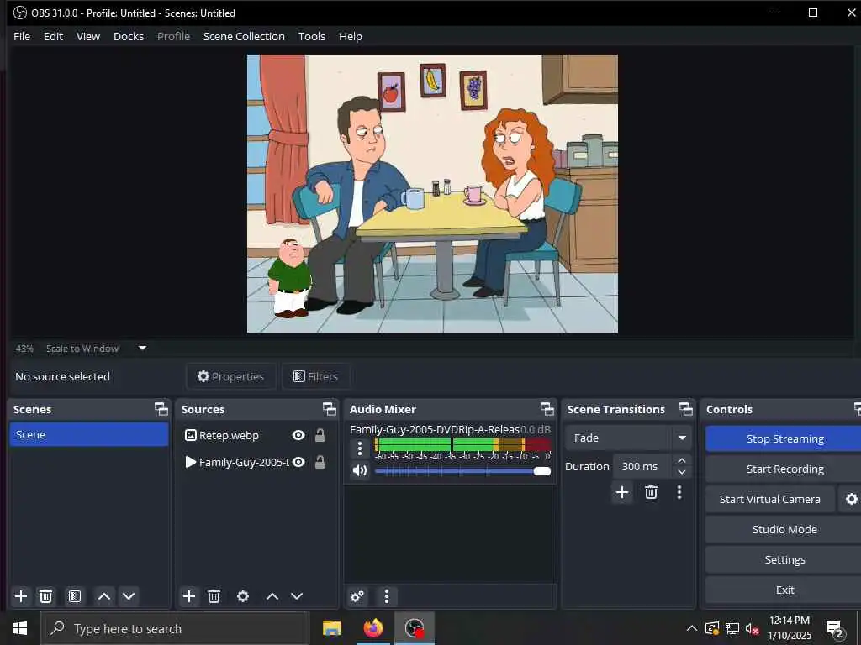This screenshot has height=645, width=861.
Task: Open the Edit menu
Action: [x=53, y=36]
